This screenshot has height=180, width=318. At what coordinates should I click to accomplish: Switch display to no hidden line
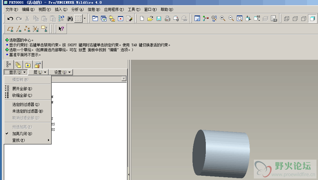tap(304, 19)
